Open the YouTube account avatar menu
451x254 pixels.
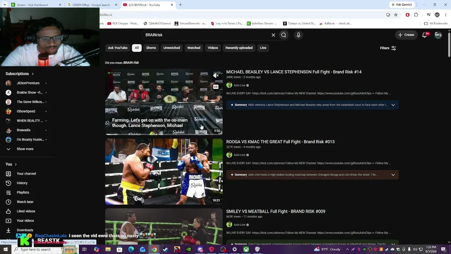pyautogui.click(x=438, y=35)
